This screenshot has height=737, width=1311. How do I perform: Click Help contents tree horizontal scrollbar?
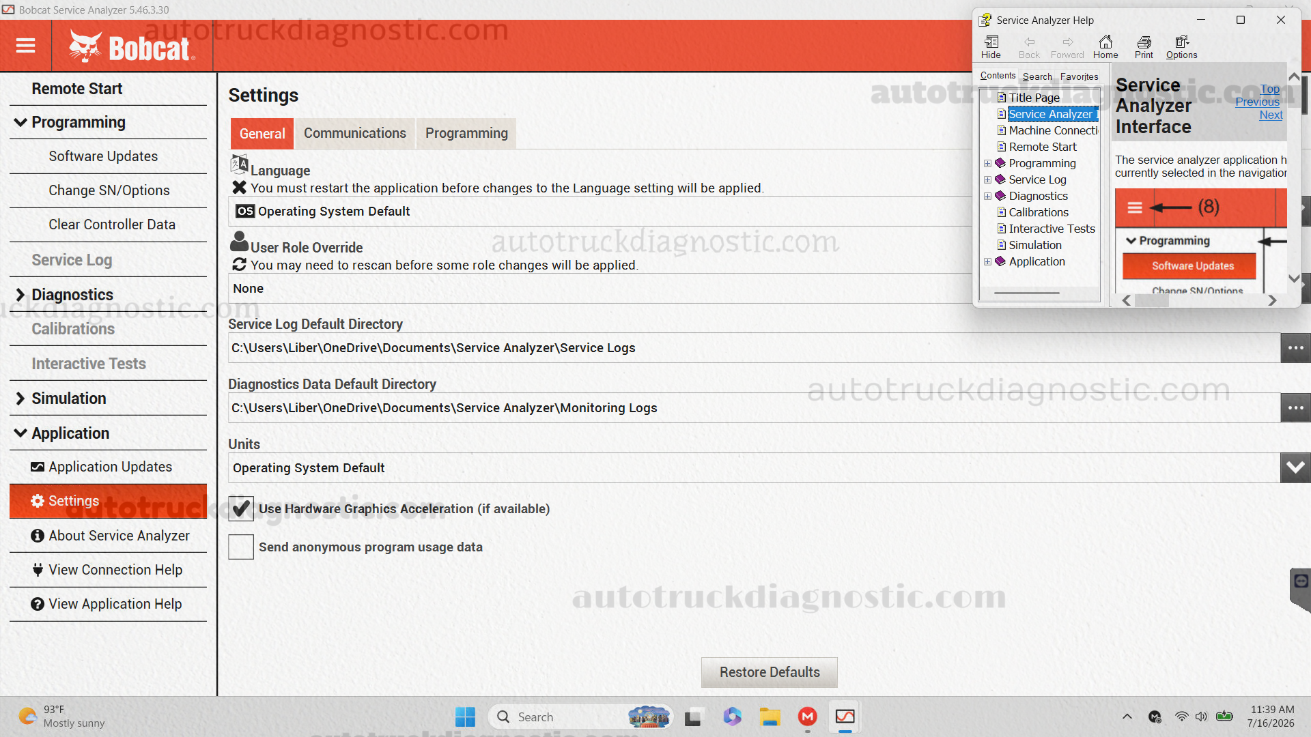[1026, 293]
